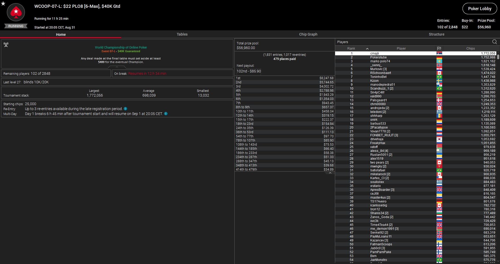500x264 pixels.
Task: Click the flag beside ceJl9l
Action: tap(439, 194)
